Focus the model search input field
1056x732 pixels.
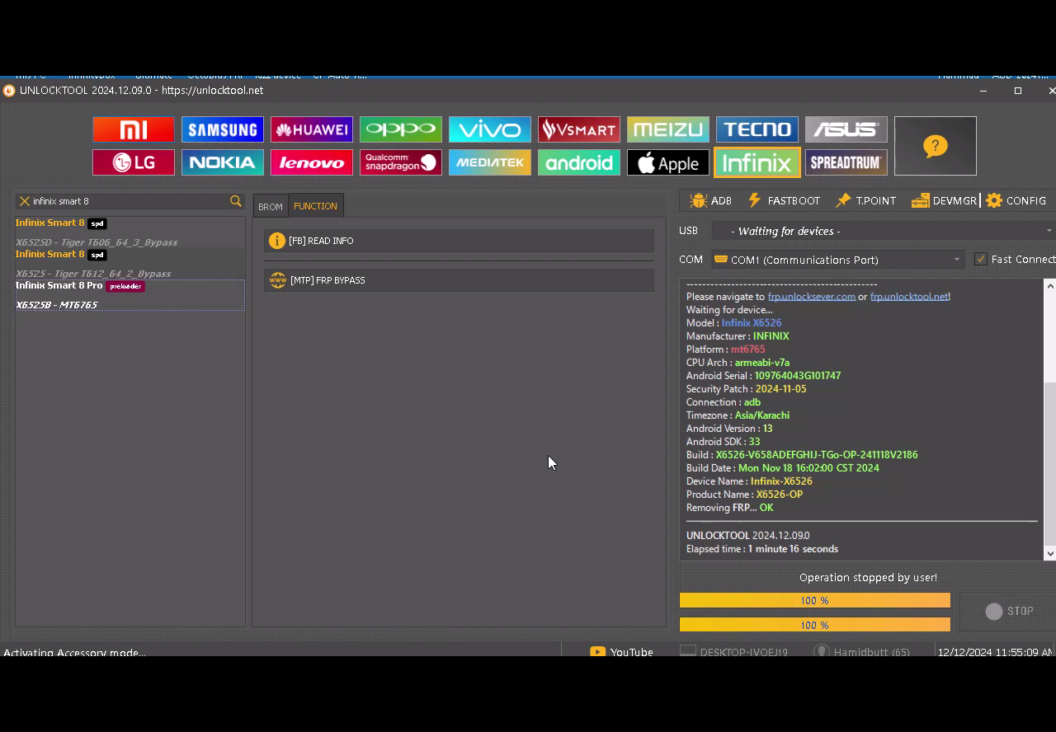coord(130,201)
